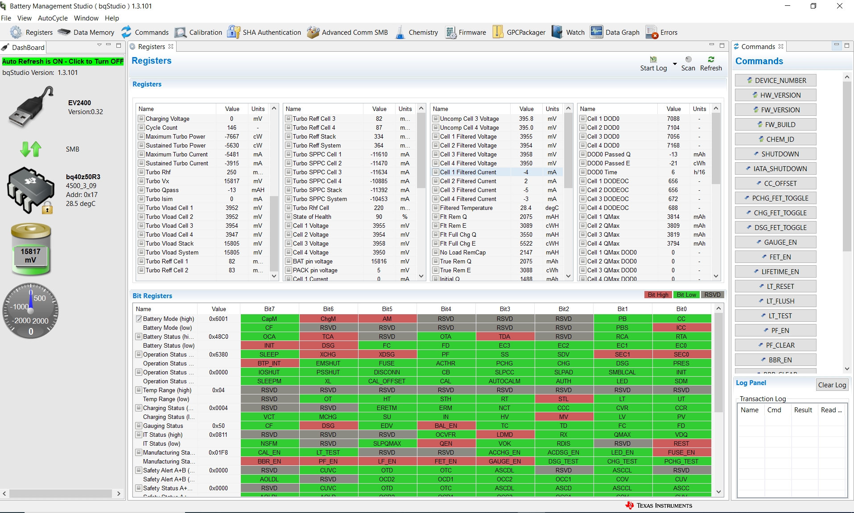This screenshot has width=854, height=513.
Task: Click the FET_EN command button
Action: click(776, 257)
